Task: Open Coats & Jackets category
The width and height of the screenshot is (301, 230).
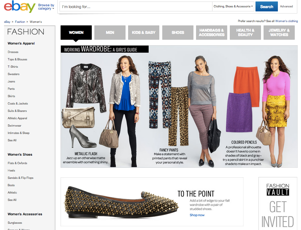Action: point(18,103)
